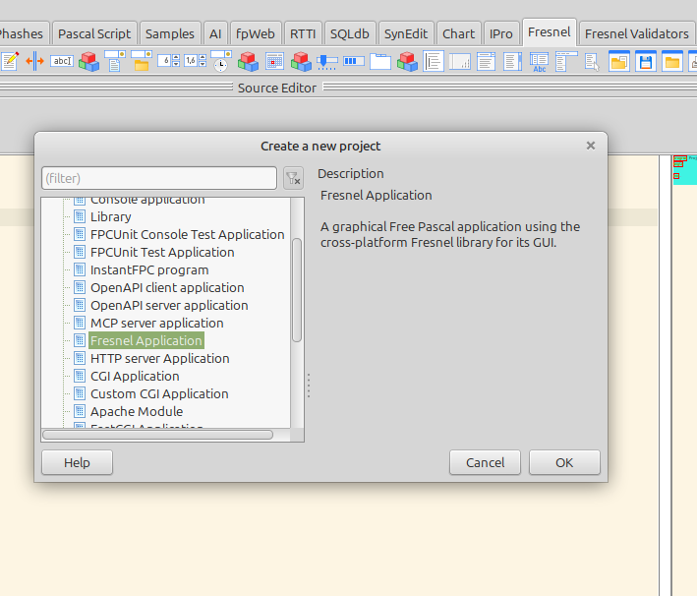This screenshot has height=596, width=697.
Task: Select Library project type
Action: point(111,216)
